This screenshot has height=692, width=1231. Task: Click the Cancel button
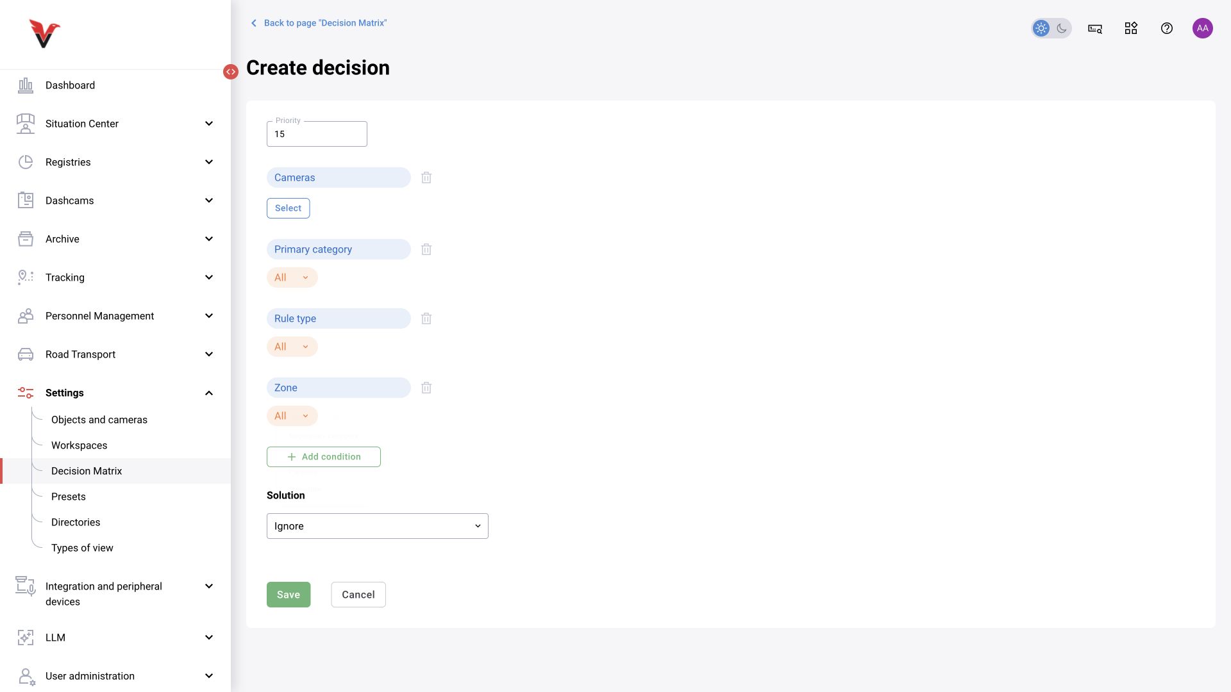(x=358, y=595)
